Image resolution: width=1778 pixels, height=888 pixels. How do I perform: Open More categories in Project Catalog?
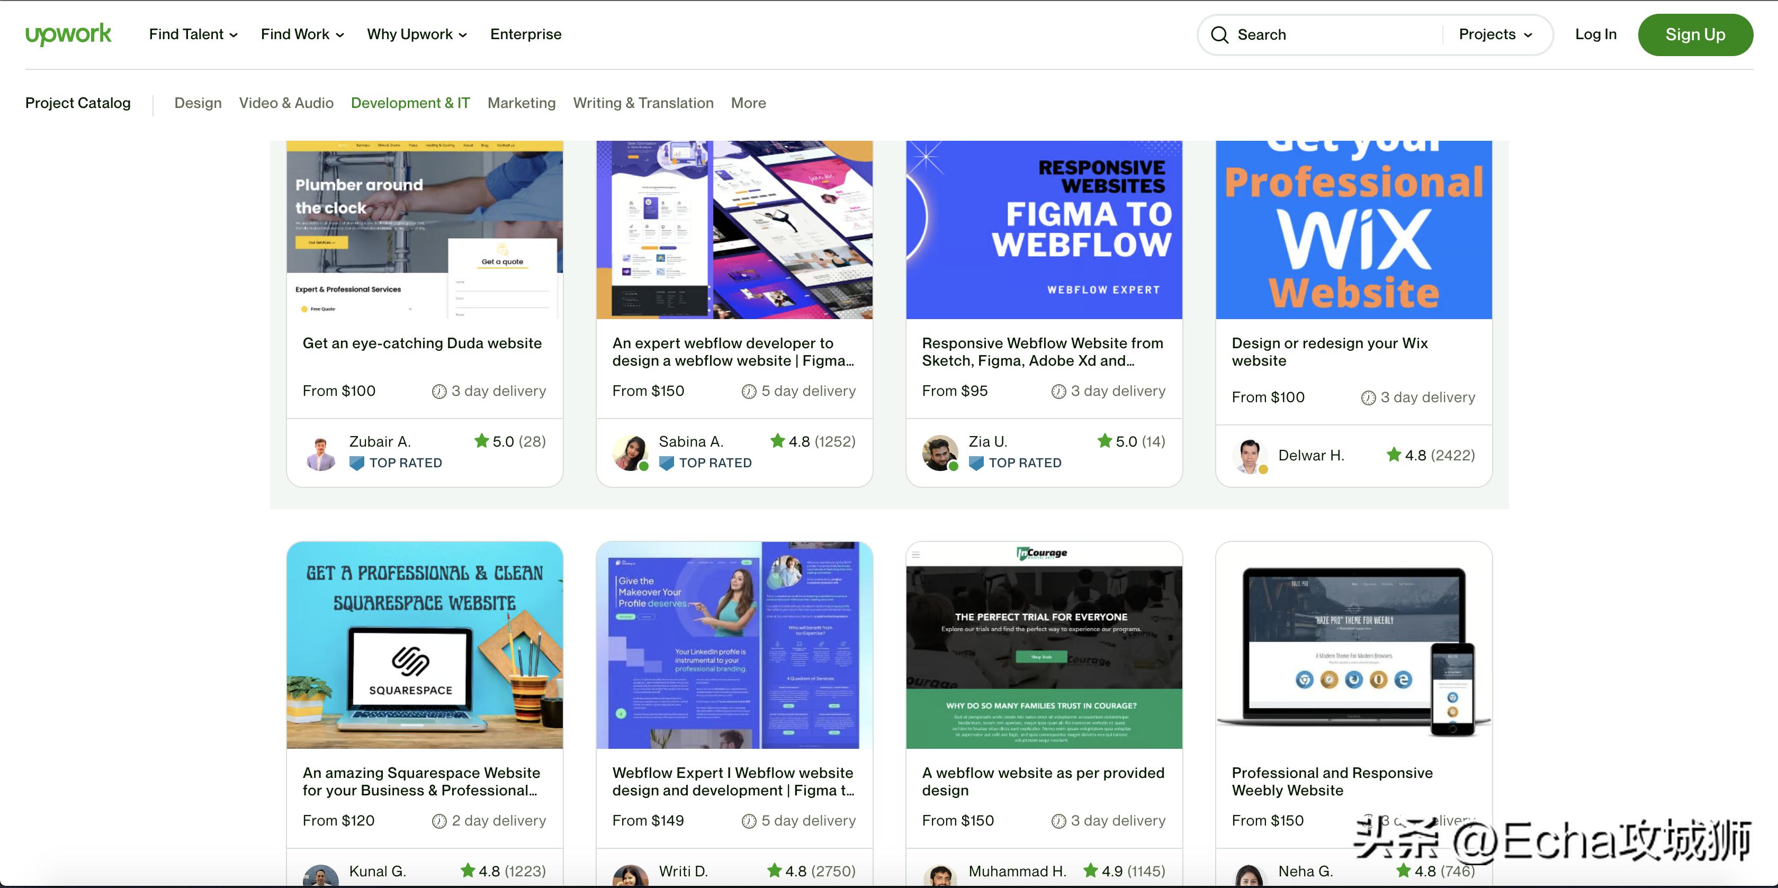(x=748, y=103)
